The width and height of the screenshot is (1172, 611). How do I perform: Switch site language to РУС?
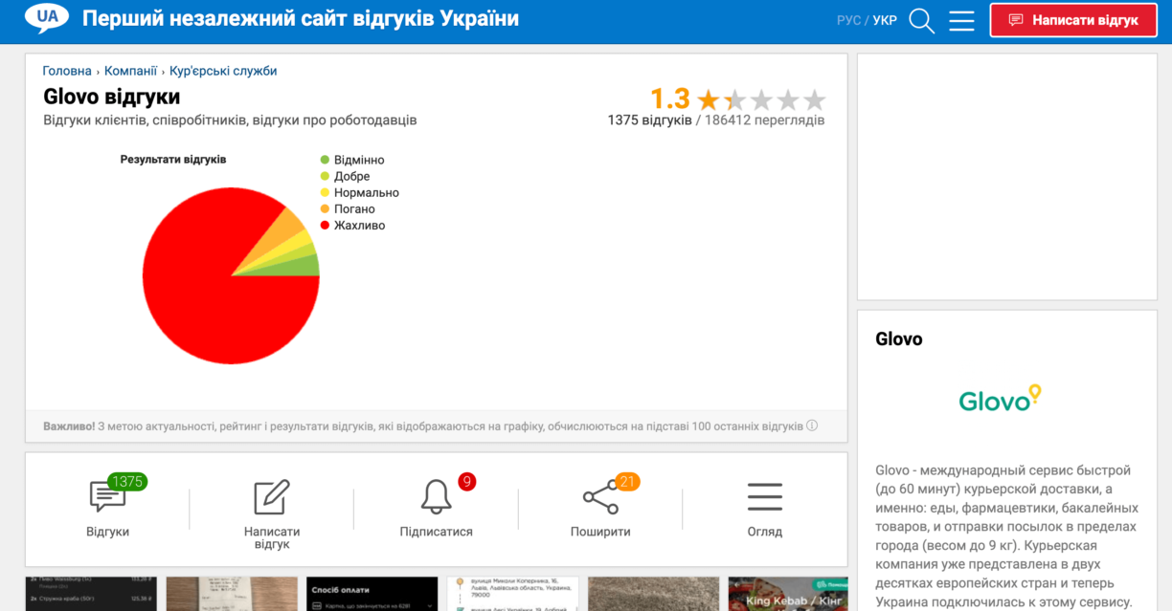click(x=848, y=20)
